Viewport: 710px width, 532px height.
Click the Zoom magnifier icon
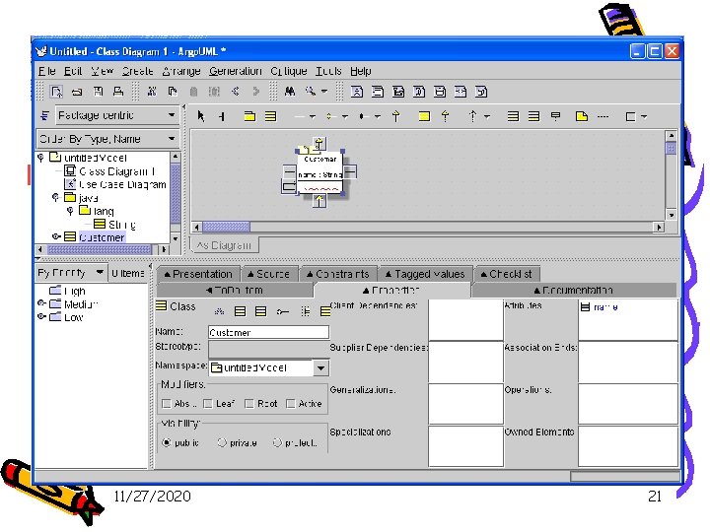[x=311, y=92]
